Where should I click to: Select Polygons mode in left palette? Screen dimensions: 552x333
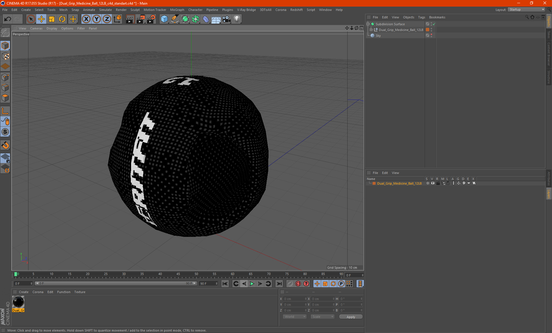pyautogui.click(x=5, y=98)
